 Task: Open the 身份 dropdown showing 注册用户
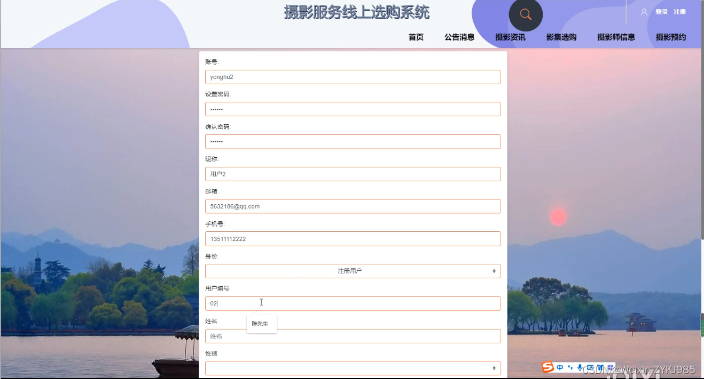click(353, 271)
